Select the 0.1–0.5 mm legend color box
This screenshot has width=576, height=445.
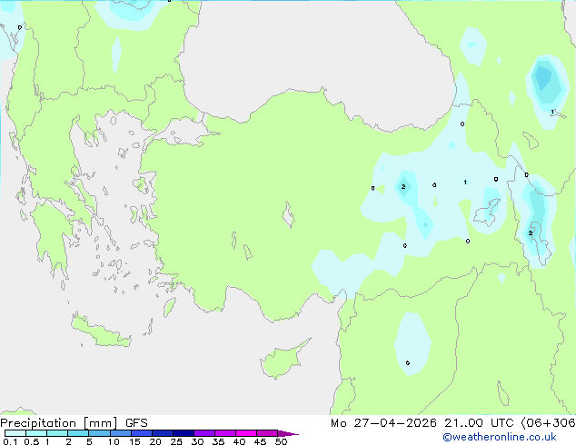click(x=15, y=433)
